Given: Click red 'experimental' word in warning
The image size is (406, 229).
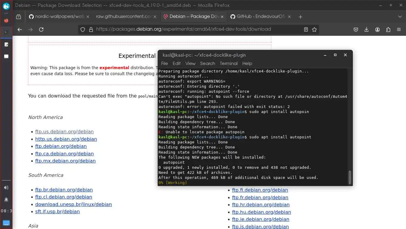Looking at the screenshot, I should [x=114, y=68].
